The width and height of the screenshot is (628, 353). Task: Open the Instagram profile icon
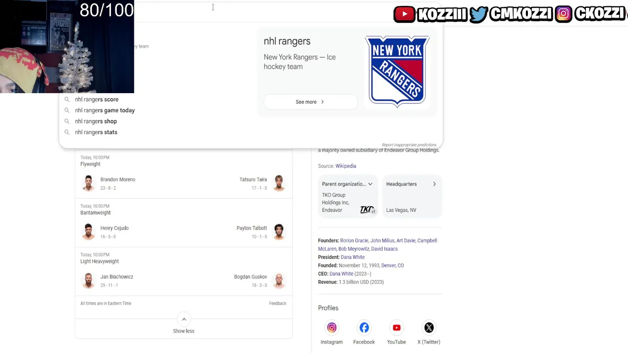pyautogui.click(x=332, y=328)
